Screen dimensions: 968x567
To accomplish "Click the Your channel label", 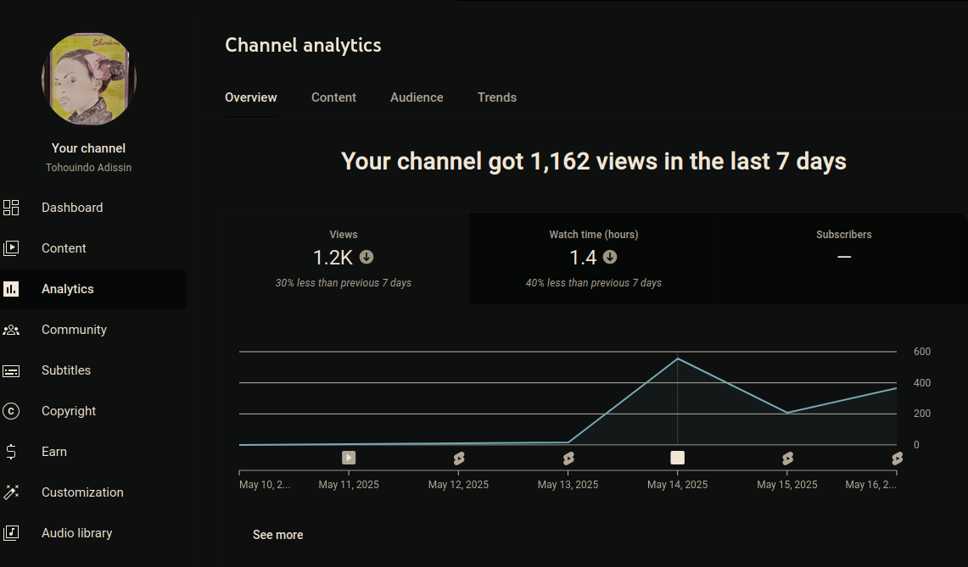I will tap(88, 148).
